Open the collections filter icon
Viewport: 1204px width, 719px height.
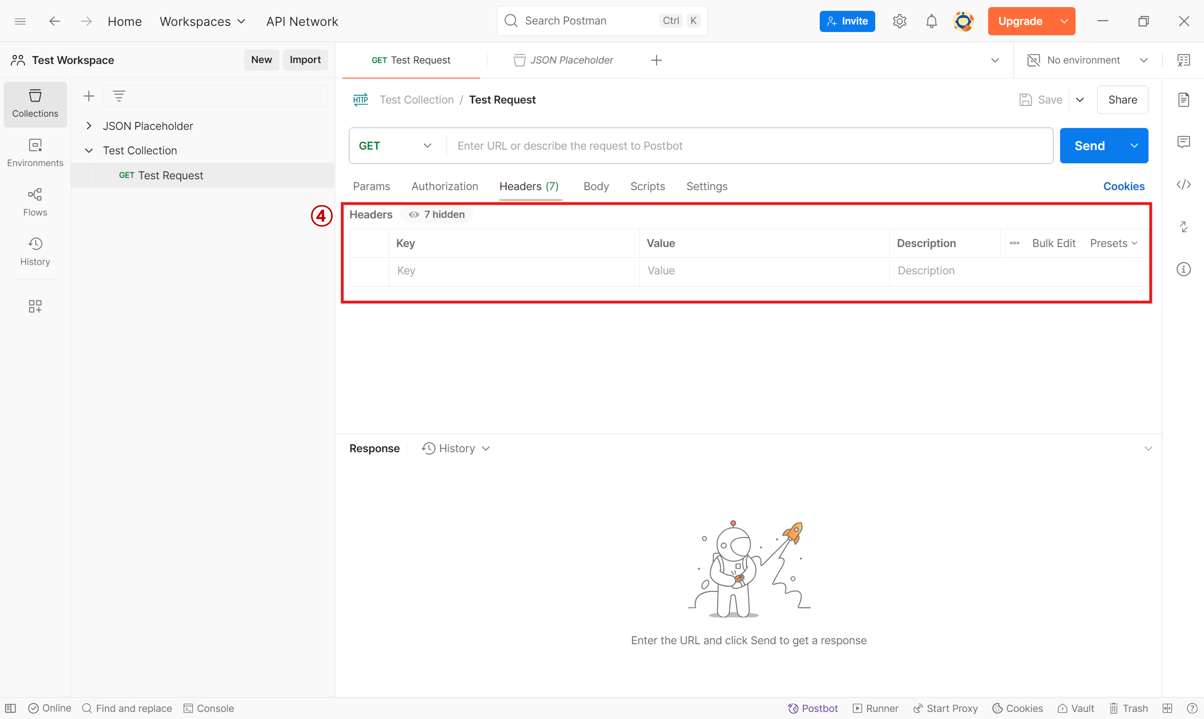coord(119,96)
